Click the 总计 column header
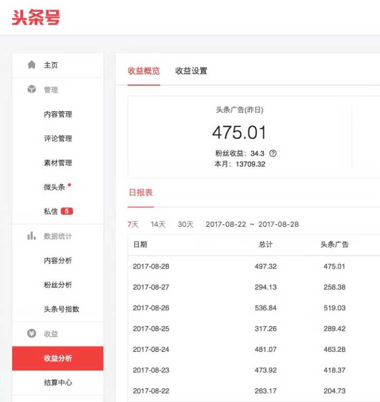Screen dimensions: 380x402 click(265, 244)
